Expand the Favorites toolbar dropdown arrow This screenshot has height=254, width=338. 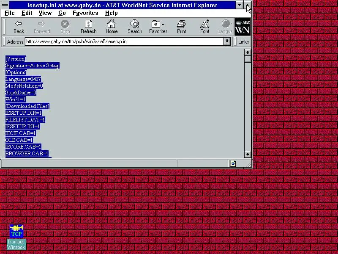tap(163, 25)
